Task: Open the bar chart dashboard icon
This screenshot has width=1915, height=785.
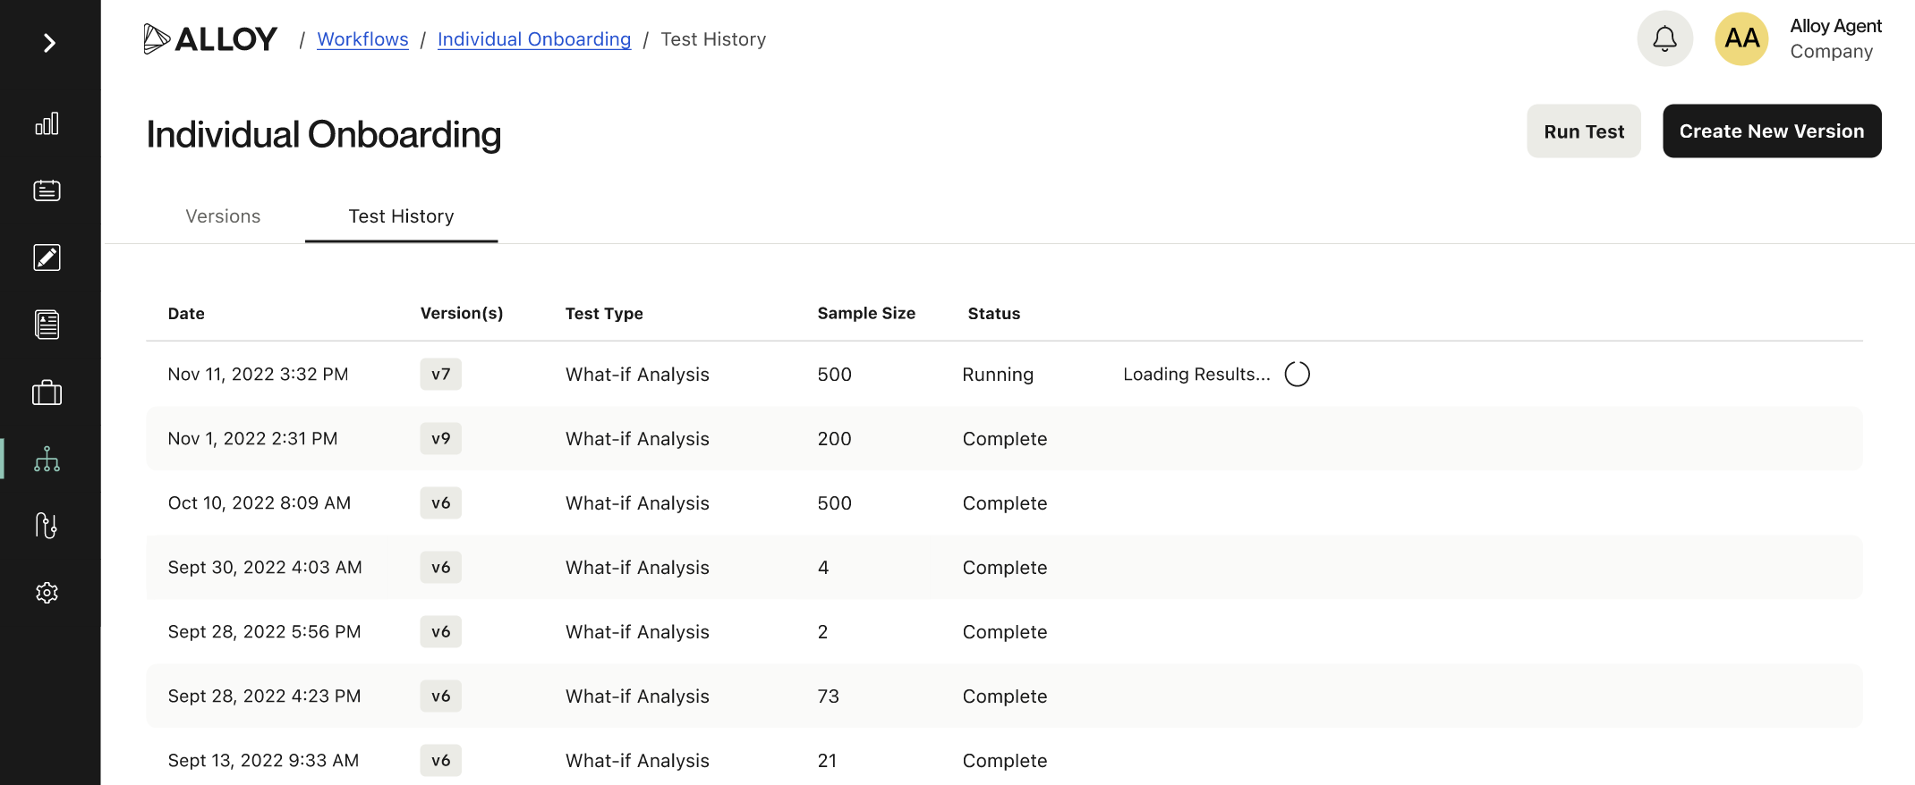Action: (x=47, y=123)
